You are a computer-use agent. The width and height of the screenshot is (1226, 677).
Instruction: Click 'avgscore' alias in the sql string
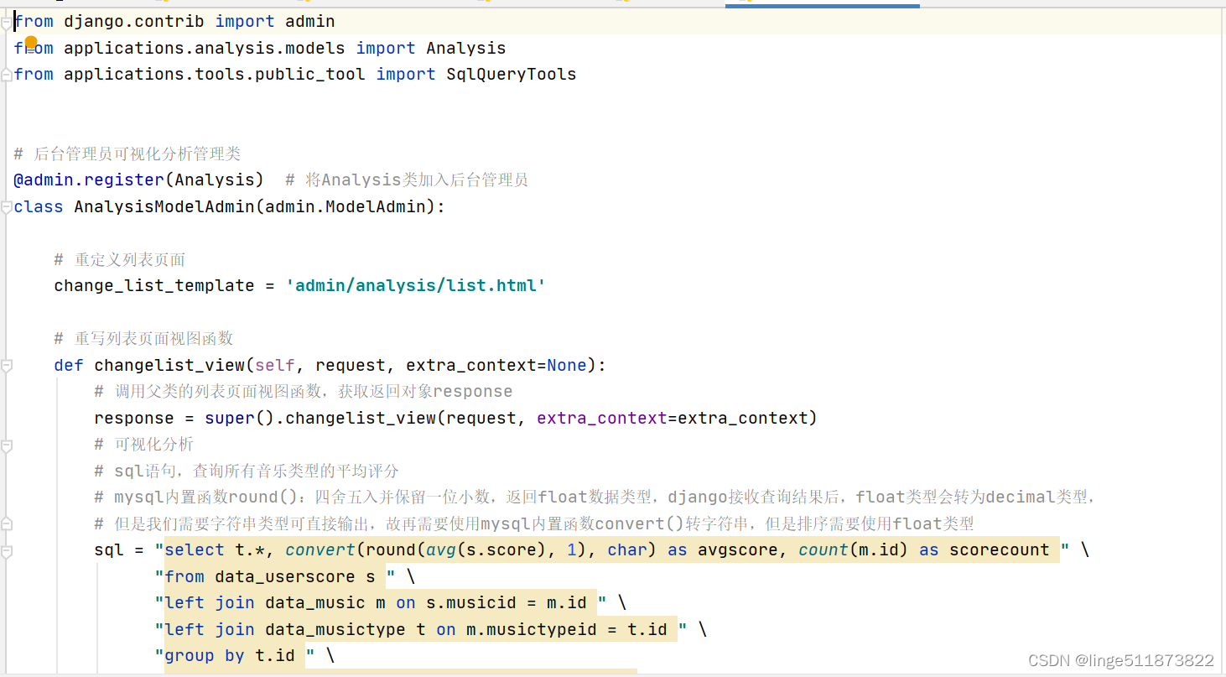tap(738, 549)
